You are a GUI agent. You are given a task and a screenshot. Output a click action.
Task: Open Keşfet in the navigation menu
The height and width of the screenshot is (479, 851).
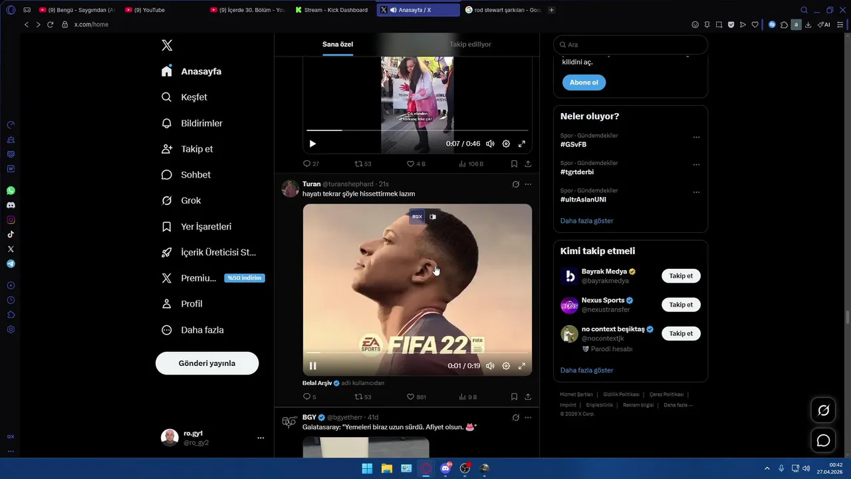pos(184,97)
